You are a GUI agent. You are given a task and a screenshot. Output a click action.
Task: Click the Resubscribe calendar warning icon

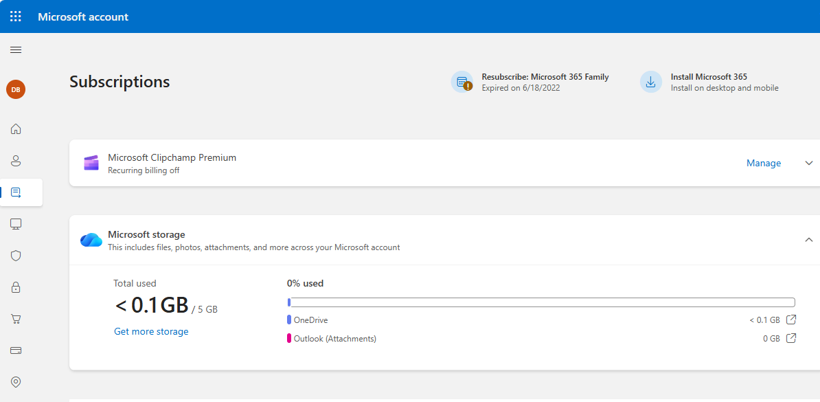coord(462,82)
